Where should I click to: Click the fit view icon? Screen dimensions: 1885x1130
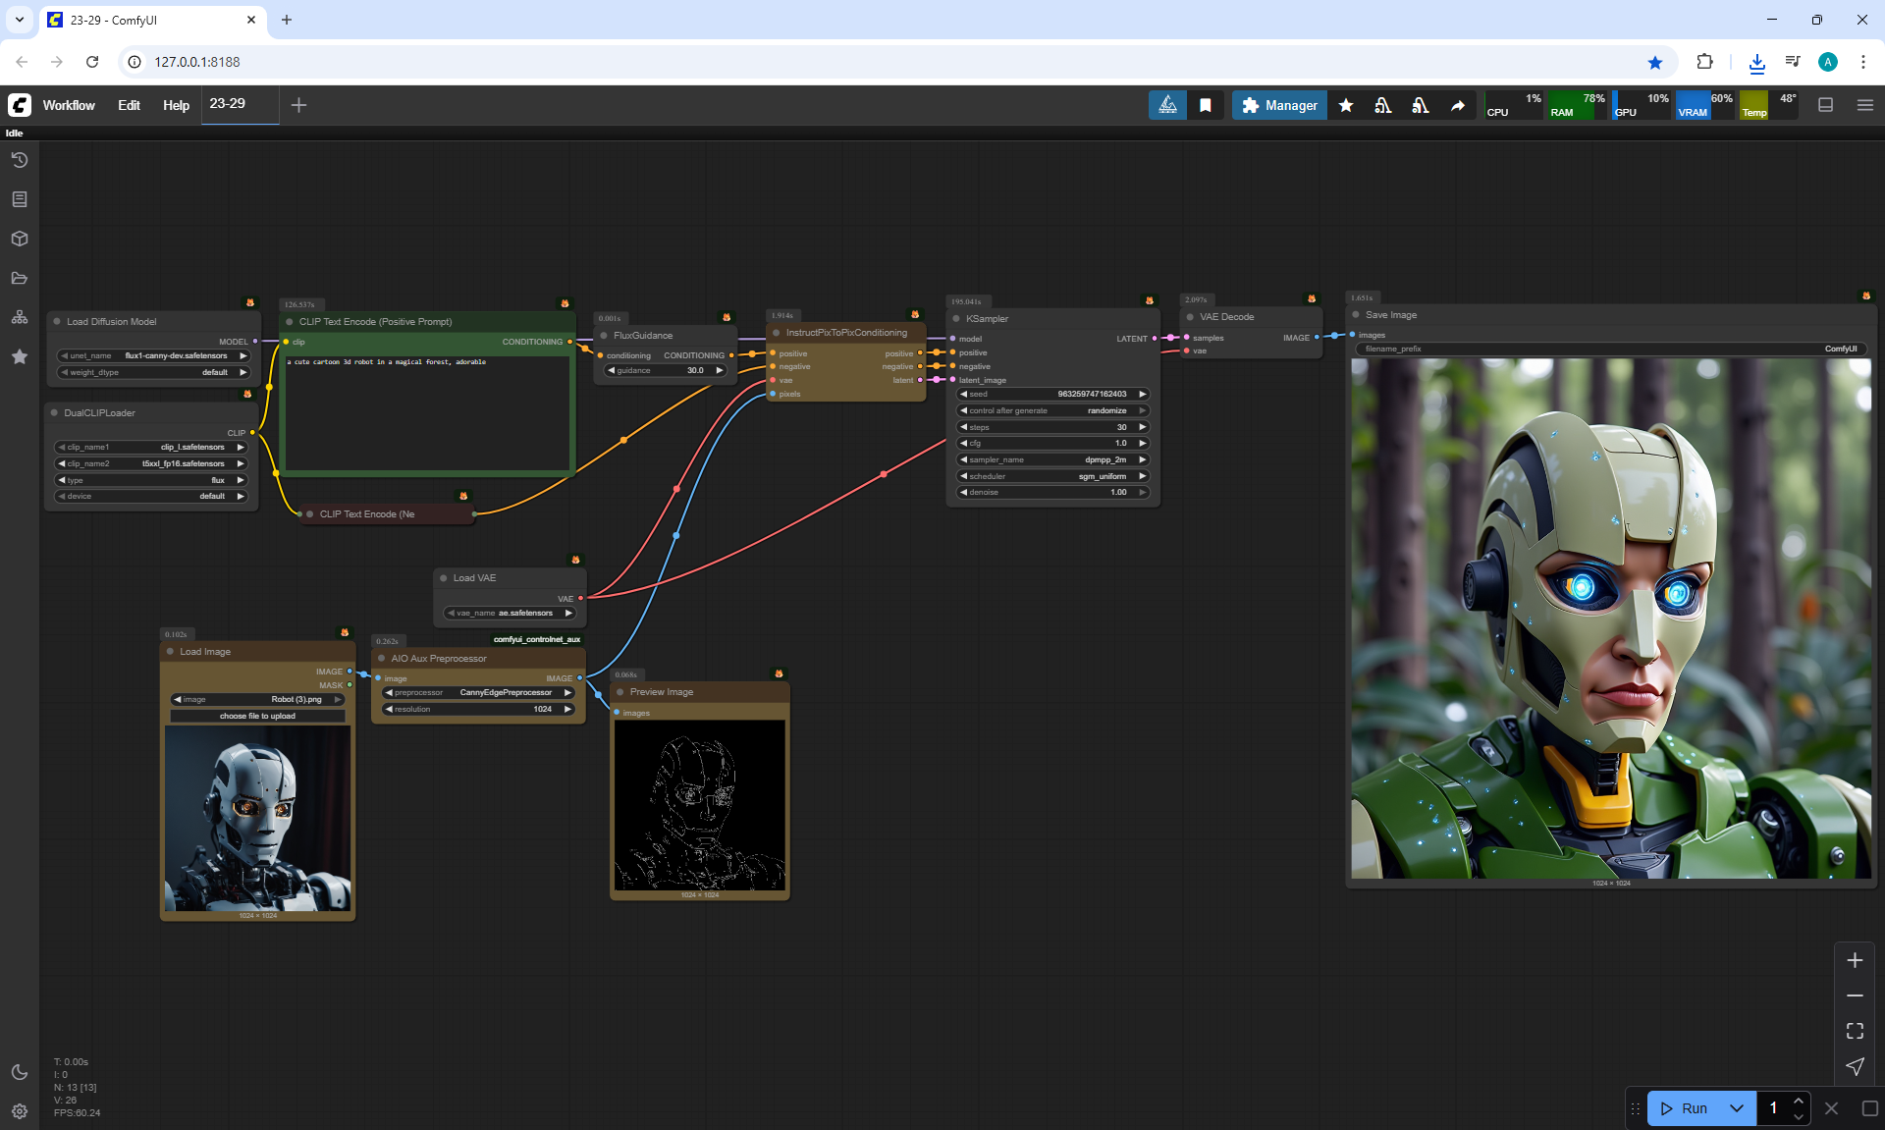click(1855, 1031)
